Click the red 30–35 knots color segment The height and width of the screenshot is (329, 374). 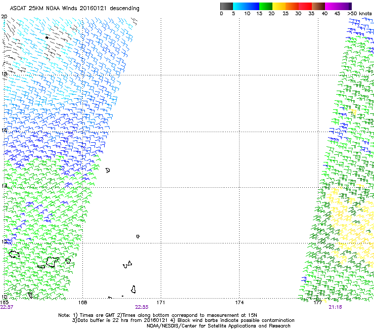305,6
